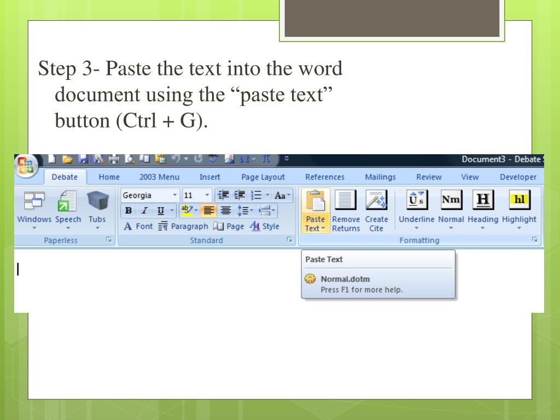Open the Style button
Screen dimensions: 560x420
(x=265, y=226)
